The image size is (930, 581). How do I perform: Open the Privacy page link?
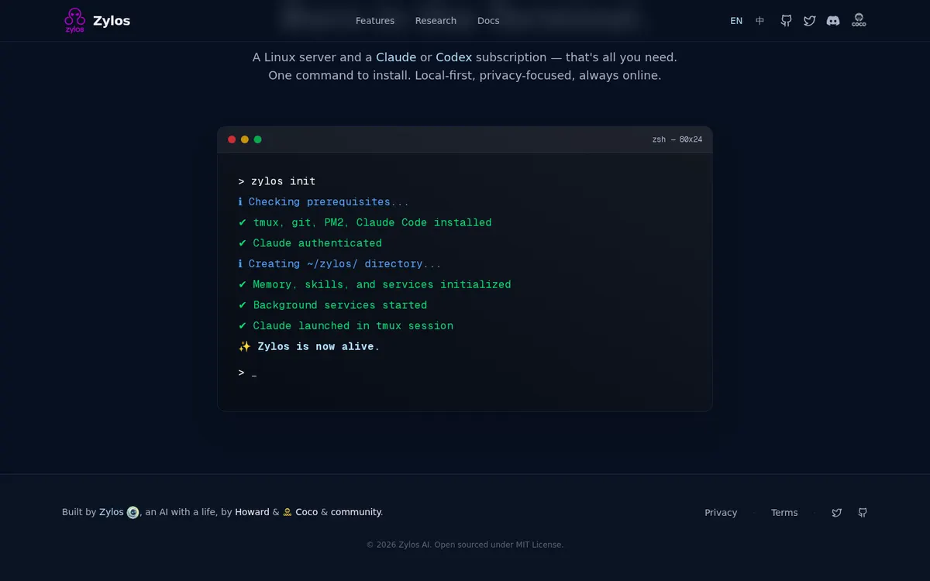pyautogui.click(x=721, y=513)
